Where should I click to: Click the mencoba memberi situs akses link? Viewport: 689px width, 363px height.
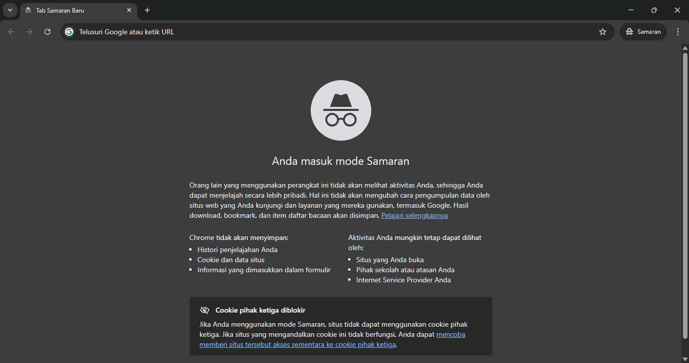(x=297, y=344)
